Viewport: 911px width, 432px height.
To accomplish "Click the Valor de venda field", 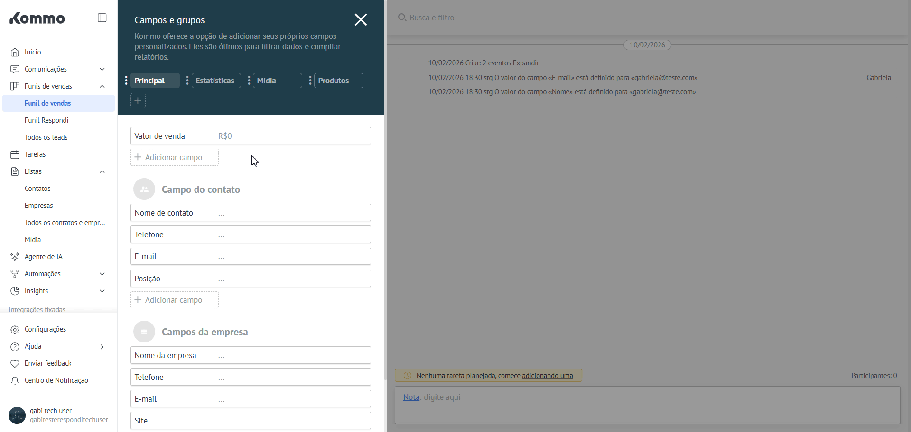I will [x=251, y=136].
